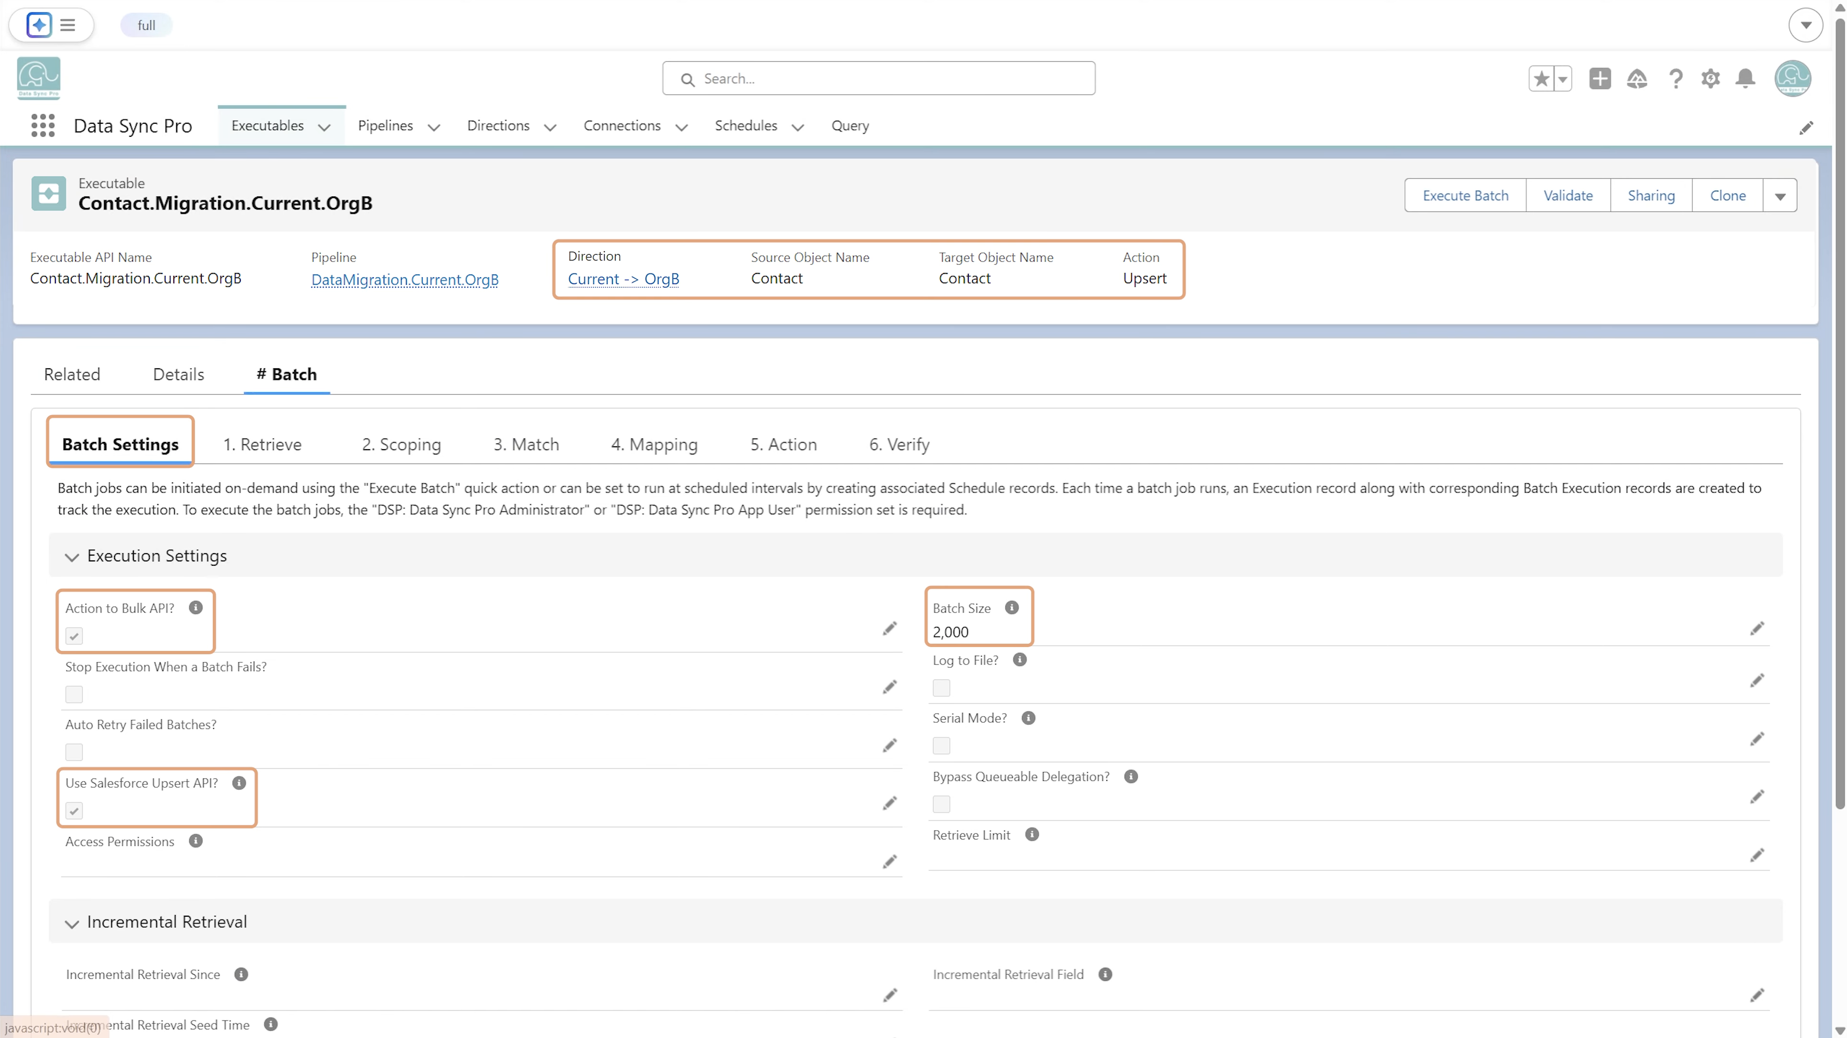Edit Action to Bulk API pencil icon
1847x1038 pixels.
[x=890, y=629]
